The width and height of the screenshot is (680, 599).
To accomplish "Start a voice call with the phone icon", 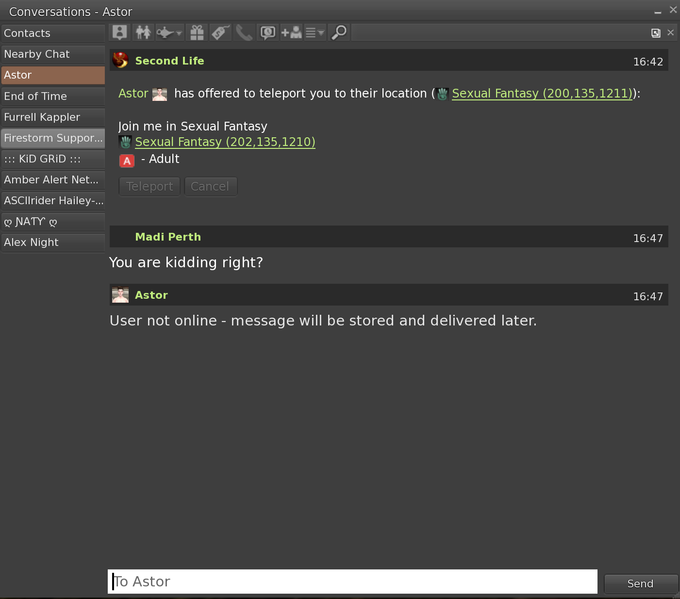I will click(244, 32).
